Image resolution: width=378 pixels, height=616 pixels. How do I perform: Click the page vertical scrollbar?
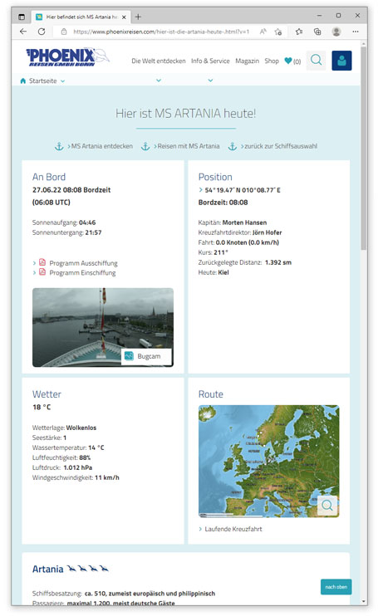click(364, 148)
